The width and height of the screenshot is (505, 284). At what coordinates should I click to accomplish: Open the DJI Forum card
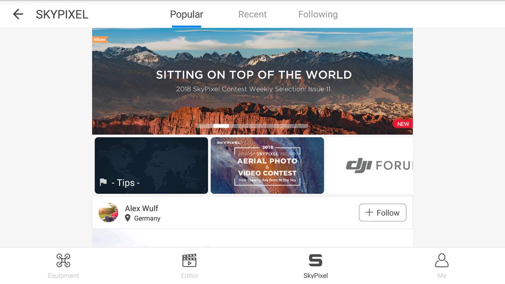click(x=370, y=165)
